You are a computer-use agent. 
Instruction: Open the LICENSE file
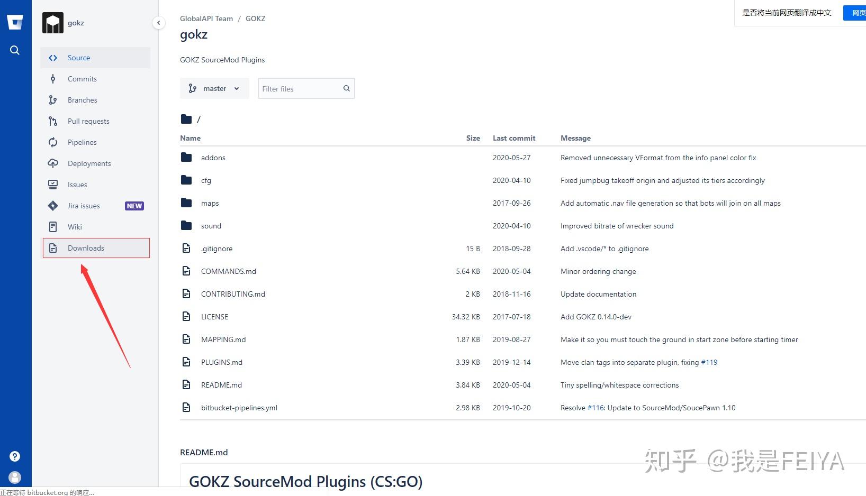(214, 317)
